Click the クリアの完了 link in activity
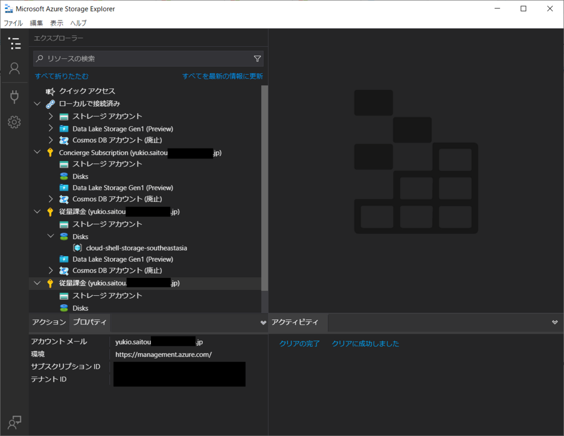 coord(299,344)
